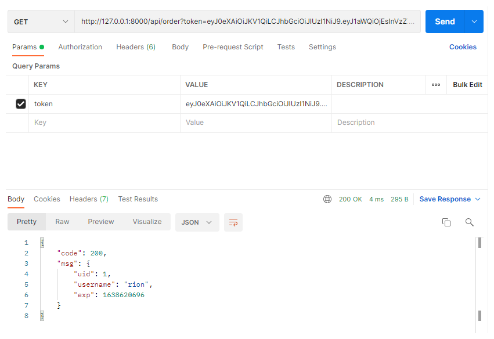Click the empty Value field

click(256, 122)
